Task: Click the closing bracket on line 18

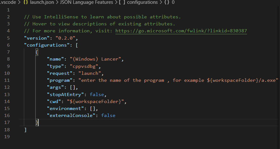Action: point(25,130)
